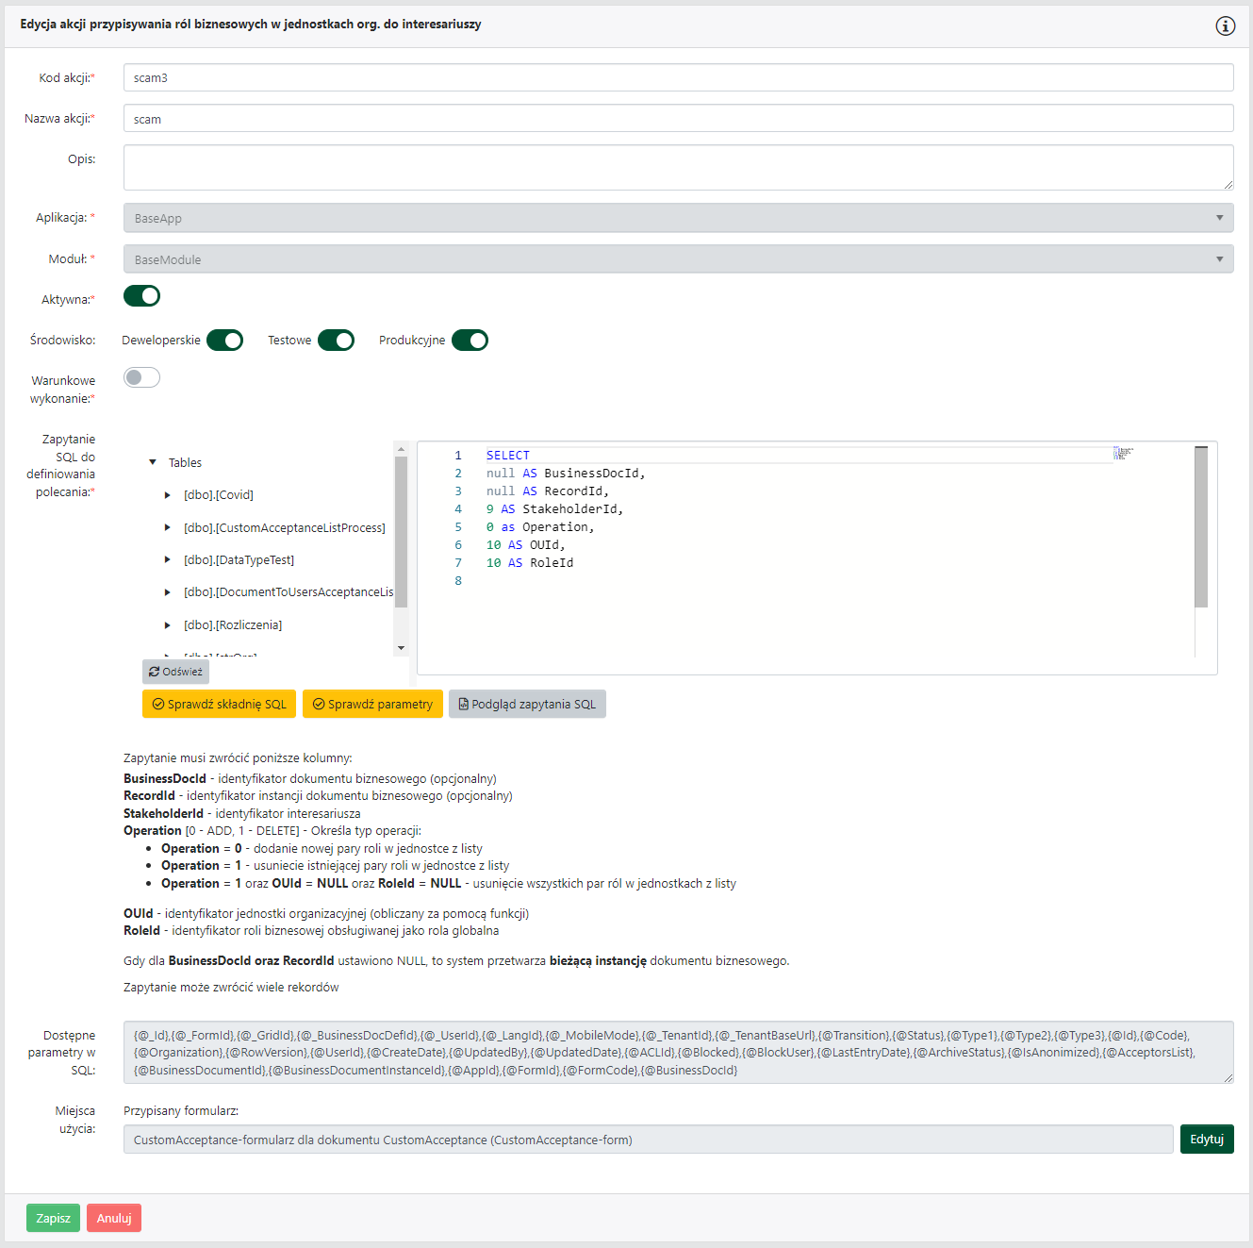Image resolution: width=1253 pixels, height=1248 pixels.
Task: Select the [dbo].[Rozliczenia] table
Action: tap(233, 625)
